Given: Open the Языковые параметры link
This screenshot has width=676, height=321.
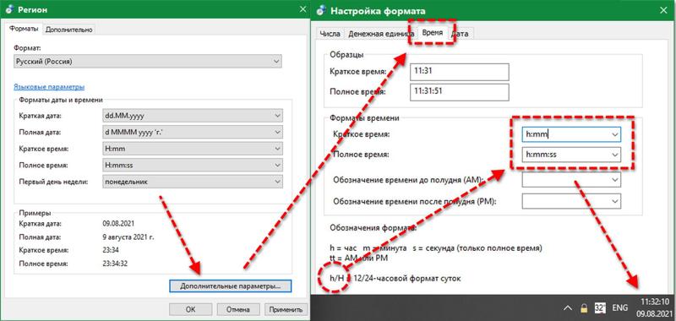Looking at the screenshot, I should pyautogui.click(x=49, y=87).
